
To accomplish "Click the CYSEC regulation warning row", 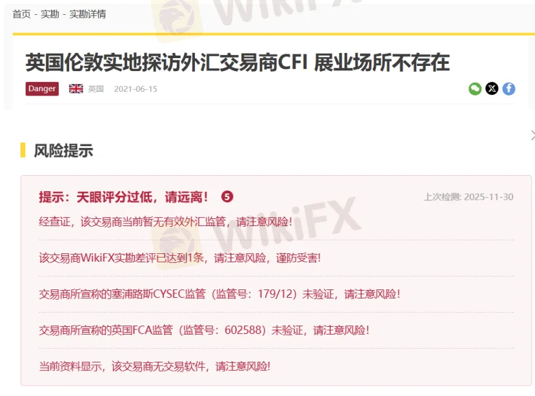I will pyautogui.click(x=219, y=294).
